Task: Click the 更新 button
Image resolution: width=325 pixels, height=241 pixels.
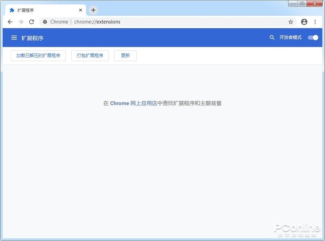Action: click(x=125, y=56)
